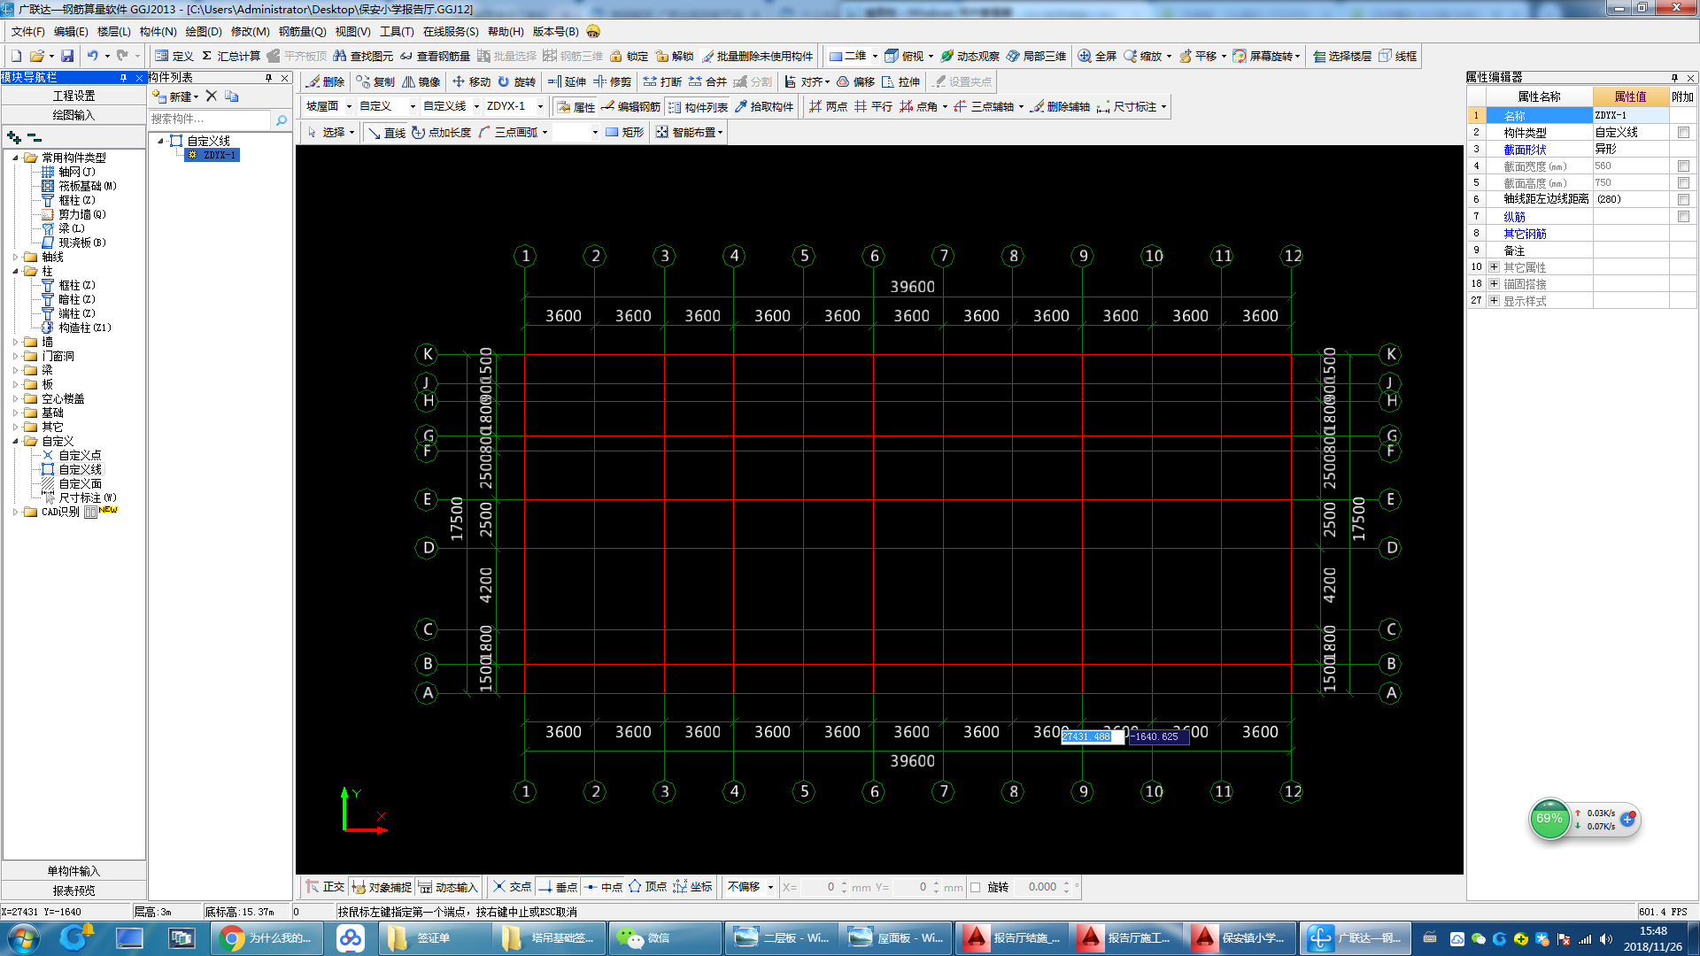Open the 在线服务(S) menu

click(x=451, y=31)
